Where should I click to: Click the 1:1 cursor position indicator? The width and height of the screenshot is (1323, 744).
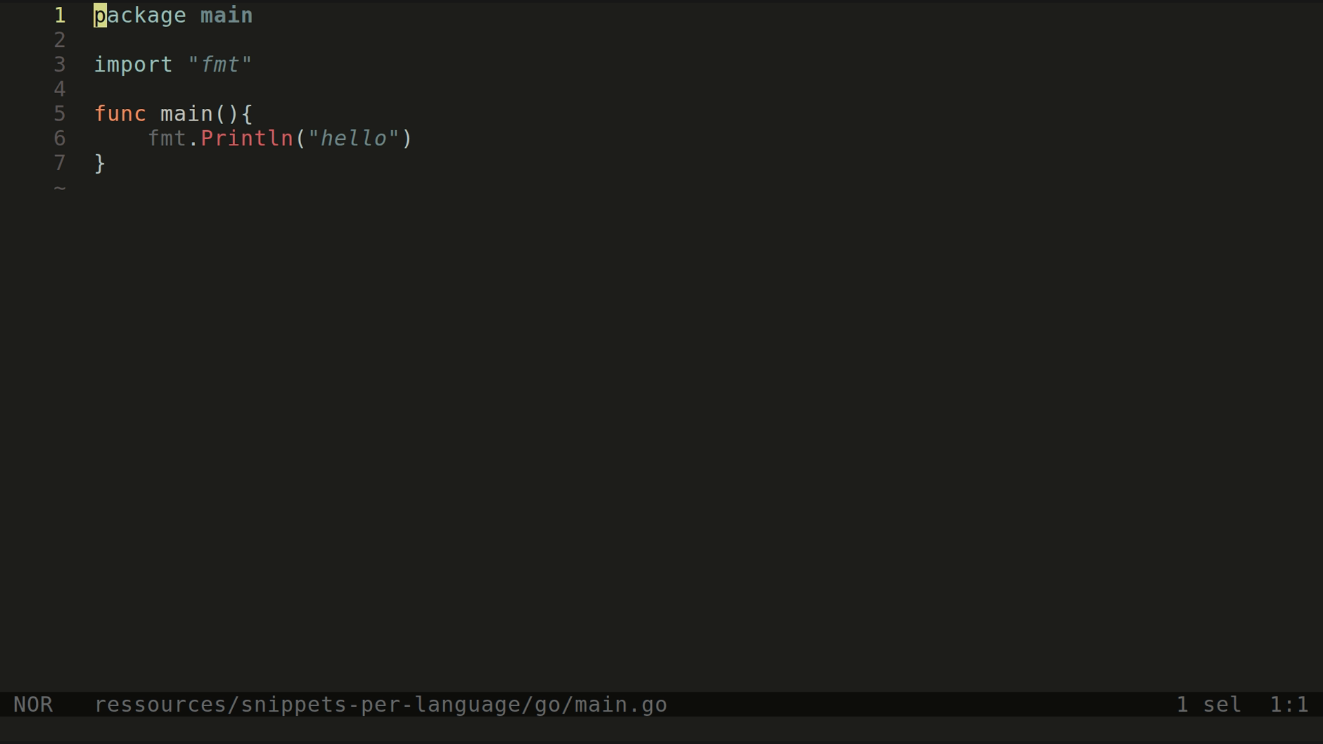tap(1289, 705)
